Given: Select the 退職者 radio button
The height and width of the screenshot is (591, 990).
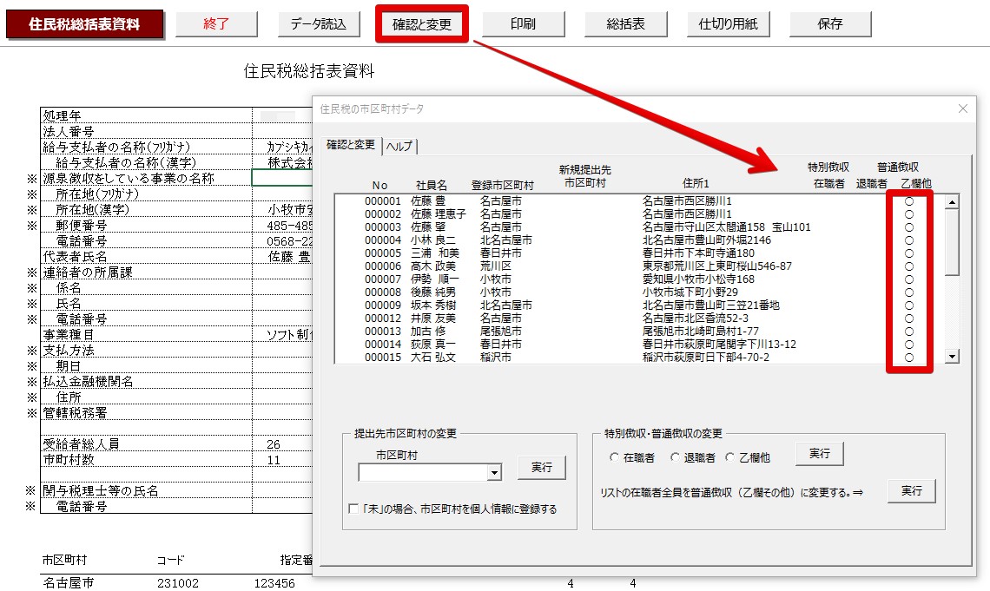Looking at the screenshot, I should pos(675,457).
